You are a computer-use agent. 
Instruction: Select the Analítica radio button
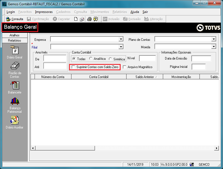point(91,58)
